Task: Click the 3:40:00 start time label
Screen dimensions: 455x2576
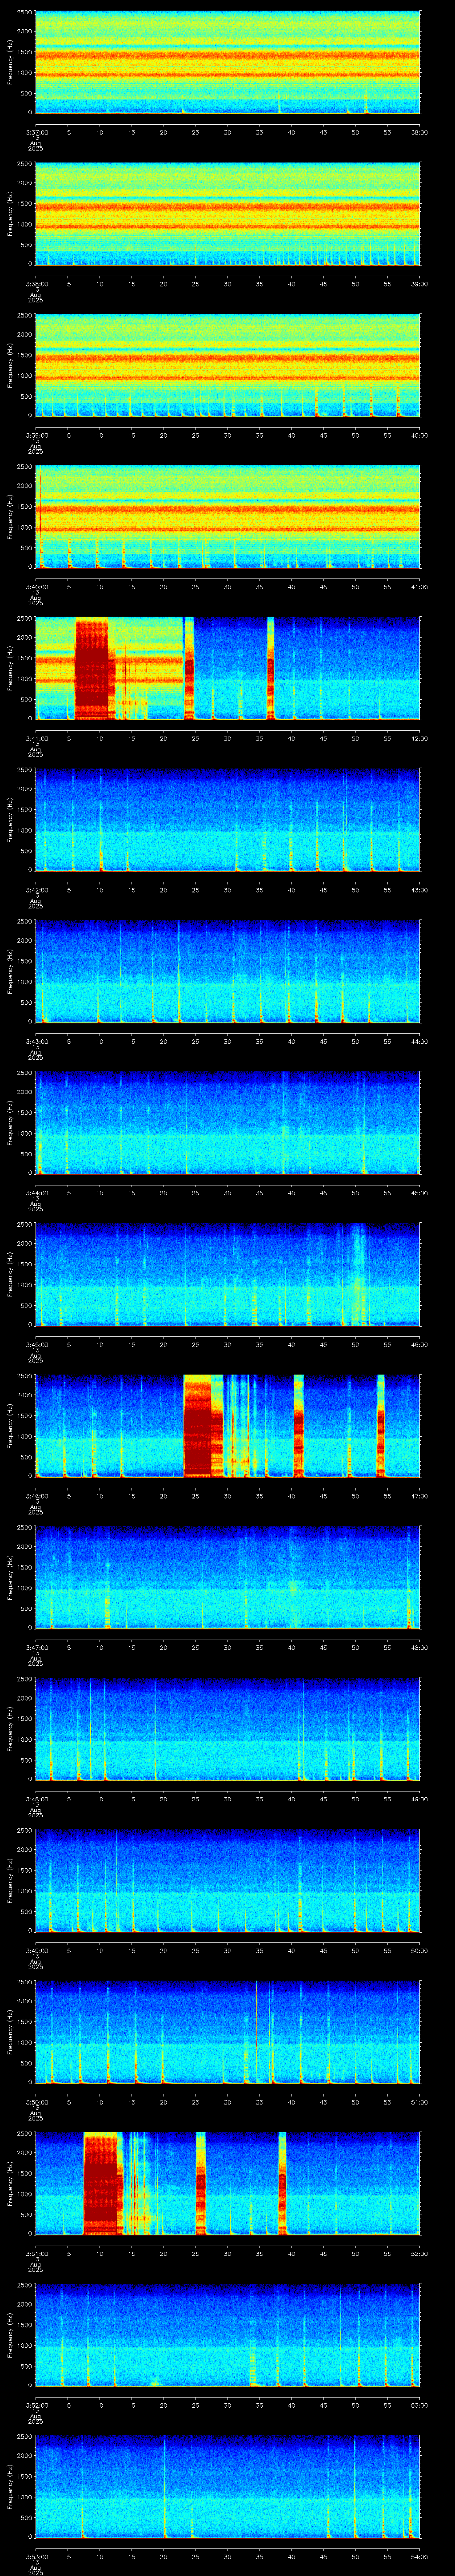Action: coord(36,587)
